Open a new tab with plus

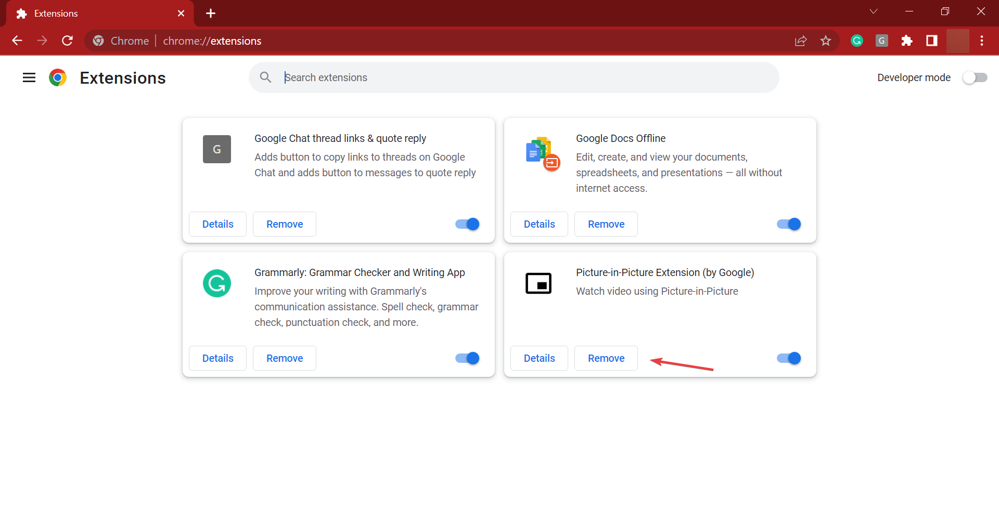pyautogui.click(x=211, y=14)
